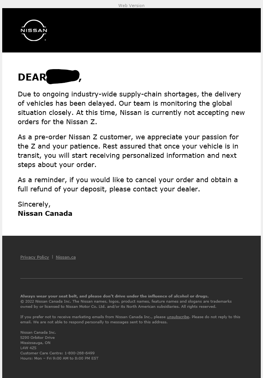Click the DEAR greeting heading
Image resolution: width=263 pixels, height=378 pixels.
49,77
